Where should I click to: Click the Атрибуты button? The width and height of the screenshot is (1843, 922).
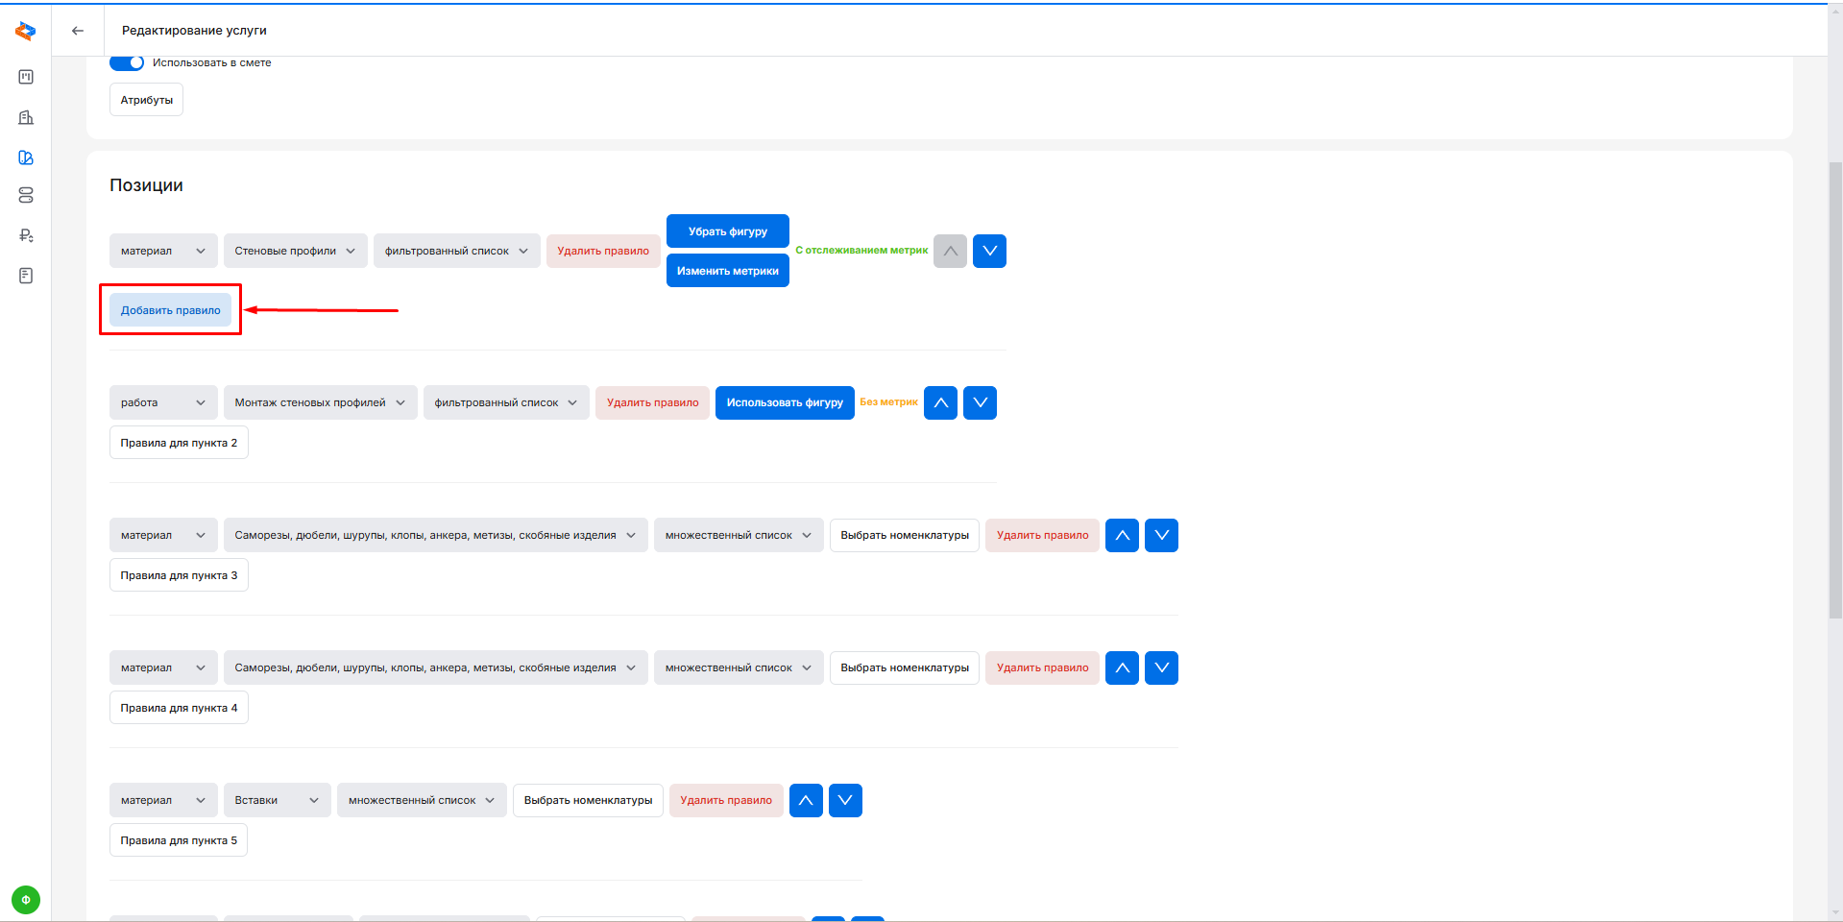(x=146, y=100)
